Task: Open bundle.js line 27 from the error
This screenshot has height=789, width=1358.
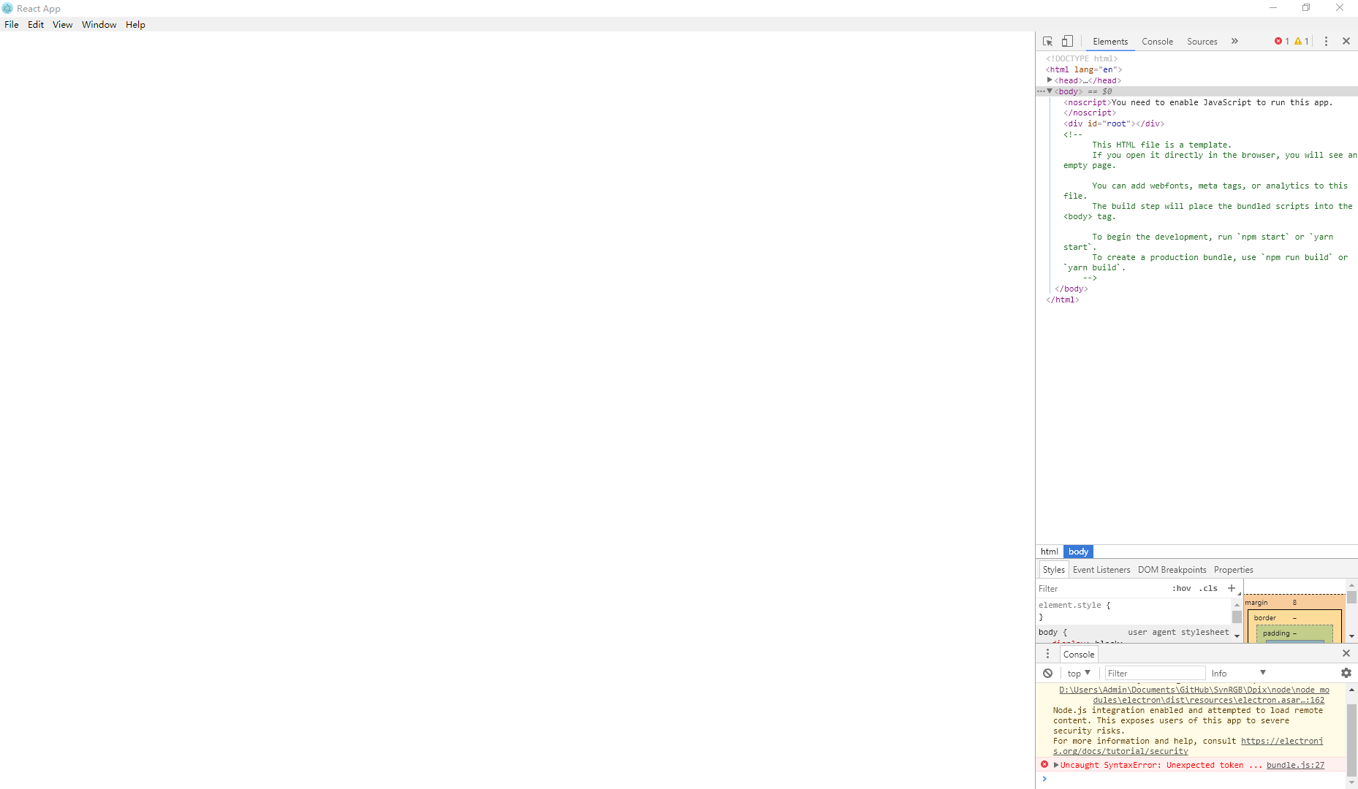Action: (1295, 765)
